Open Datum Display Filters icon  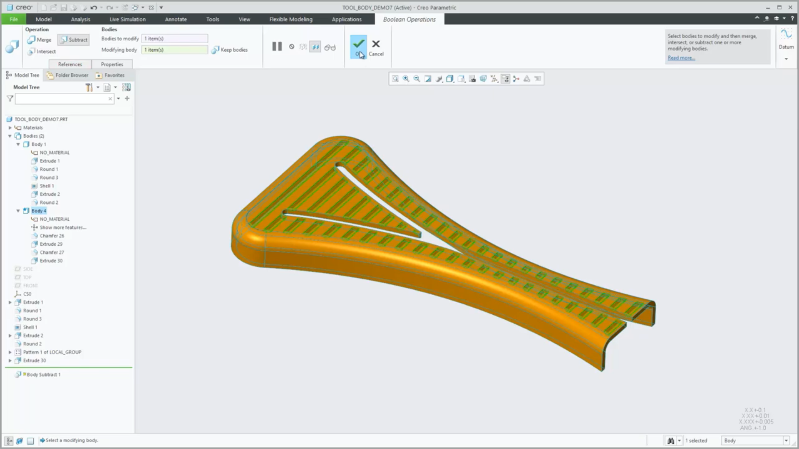(x=494, y=79)
